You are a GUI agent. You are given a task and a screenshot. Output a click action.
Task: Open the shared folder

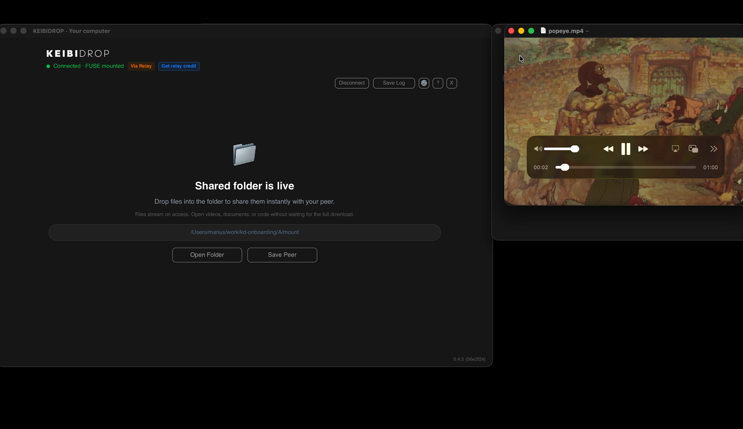click(x=207, y=255)
